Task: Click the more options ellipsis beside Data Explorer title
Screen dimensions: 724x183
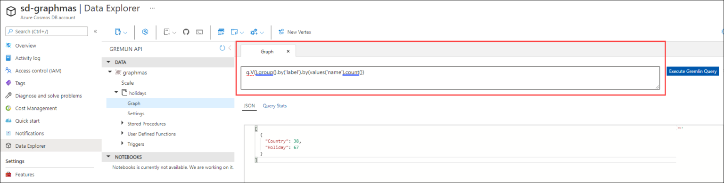Action: [x=152, y=8]
